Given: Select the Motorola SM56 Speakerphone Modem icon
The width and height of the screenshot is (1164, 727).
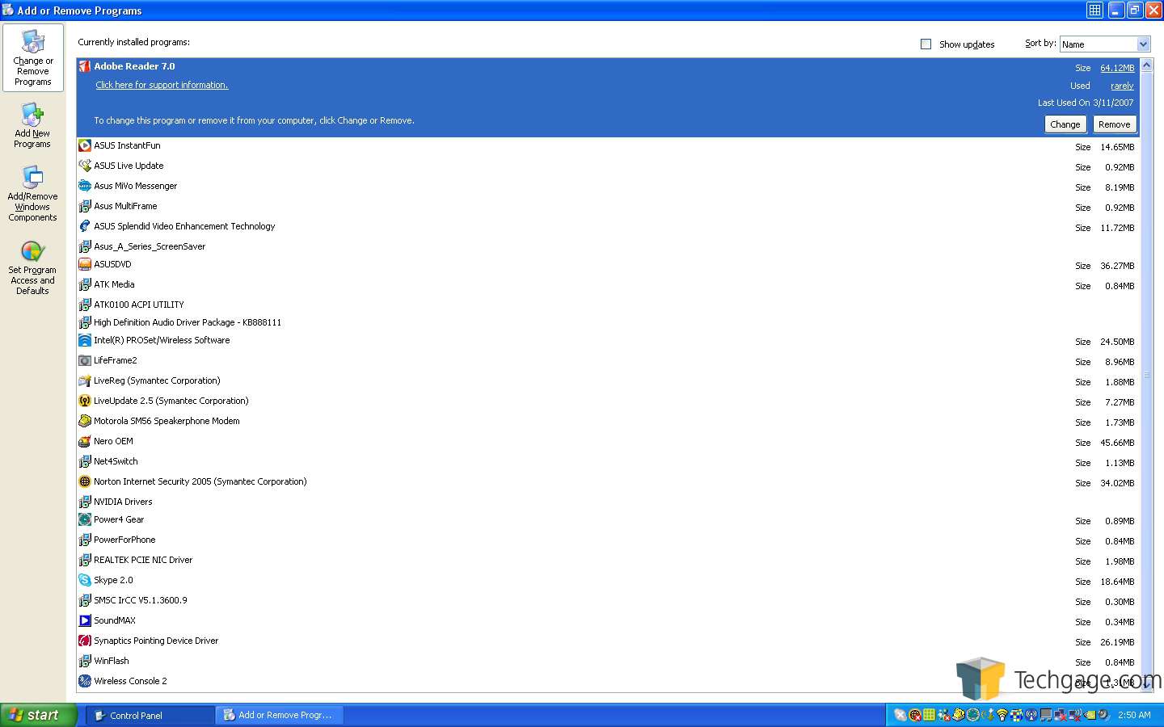Looking at the screenshot, I should coord(84,421).
